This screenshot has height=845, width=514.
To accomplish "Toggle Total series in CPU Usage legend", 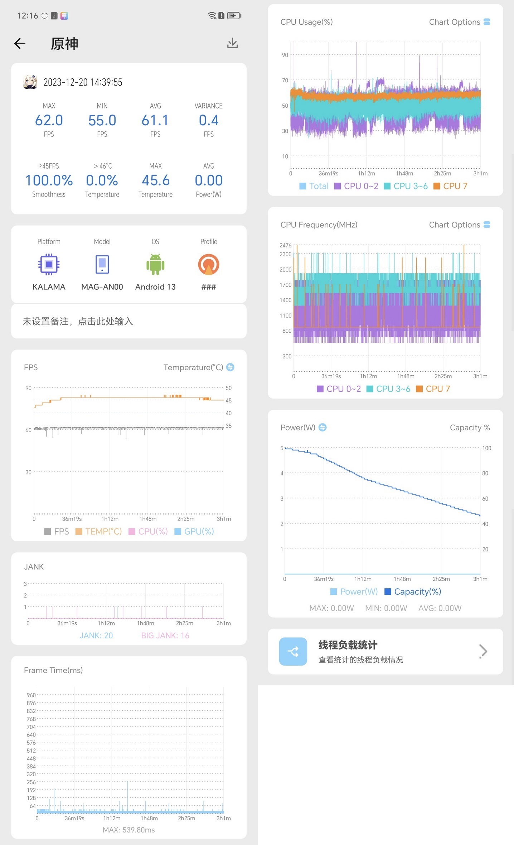I will (314, 186).
